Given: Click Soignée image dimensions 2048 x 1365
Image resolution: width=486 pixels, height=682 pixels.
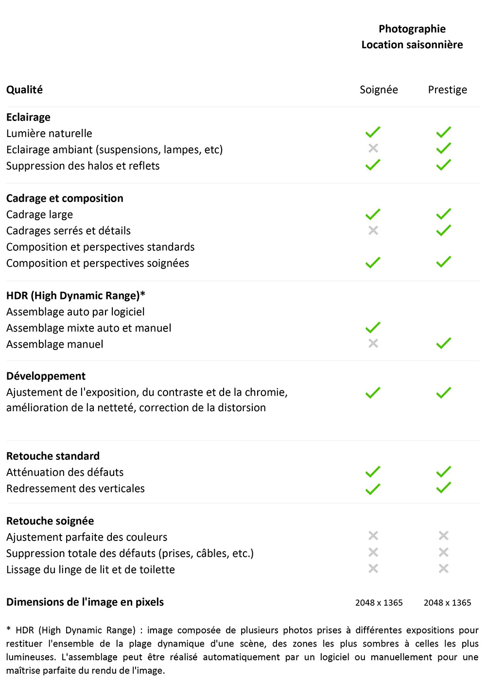Looking at the screenshot, I should [x=379, y=603].
